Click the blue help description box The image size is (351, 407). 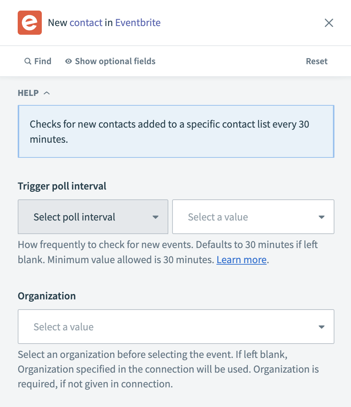(x=175, y=131)
